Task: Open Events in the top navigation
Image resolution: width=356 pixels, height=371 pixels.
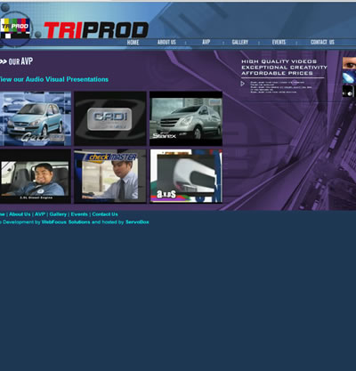Action: (279, 42)
